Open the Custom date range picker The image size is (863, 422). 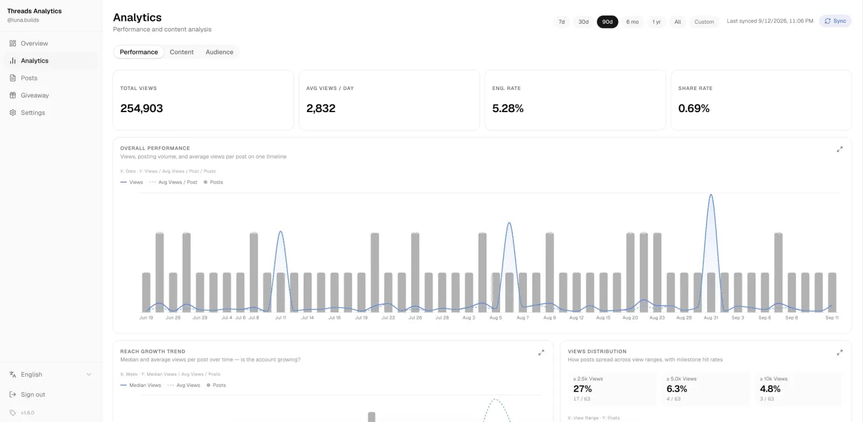coord(704,22)
